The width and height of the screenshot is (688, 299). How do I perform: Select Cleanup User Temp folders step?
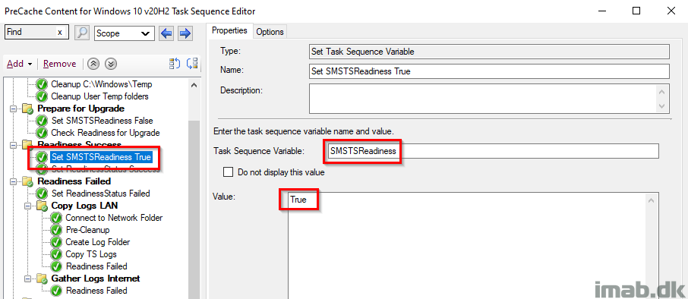point(99,96)
